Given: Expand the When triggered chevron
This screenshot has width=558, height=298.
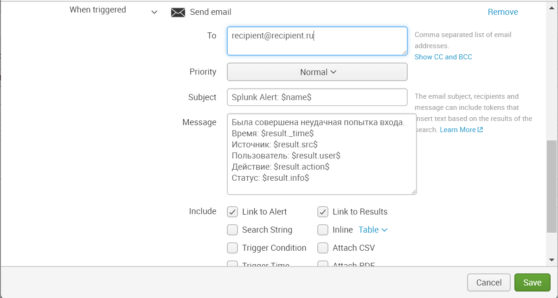Looking at the screenshot, I should 154,12.
